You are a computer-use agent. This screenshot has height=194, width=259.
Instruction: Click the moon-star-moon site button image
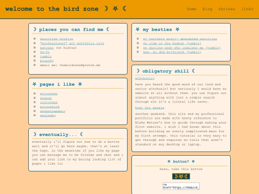181,176
